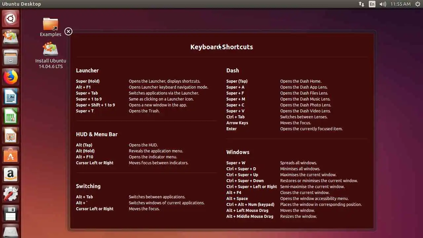
Task: Launch Firefox from the launcher
Action: [11, 77]
